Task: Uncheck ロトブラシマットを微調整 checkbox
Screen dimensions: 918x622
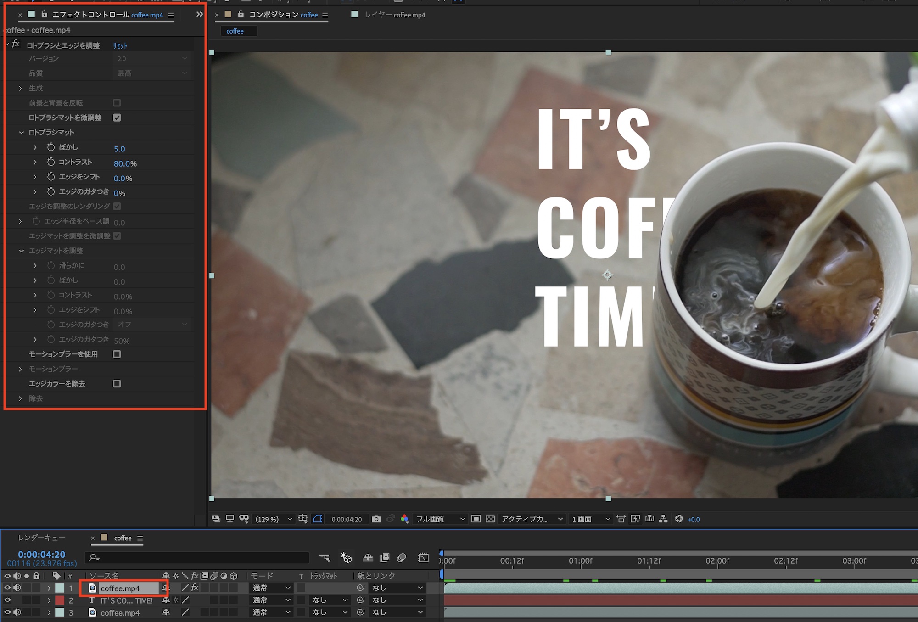Action: (x=117, y=118)
